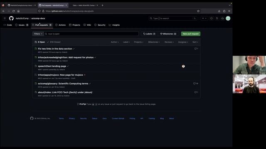Image resolution: width=266 pixels, height=149 pixels.
Task: Open the GitHub issues shortcut icon in header
Action: coord(212,18)
